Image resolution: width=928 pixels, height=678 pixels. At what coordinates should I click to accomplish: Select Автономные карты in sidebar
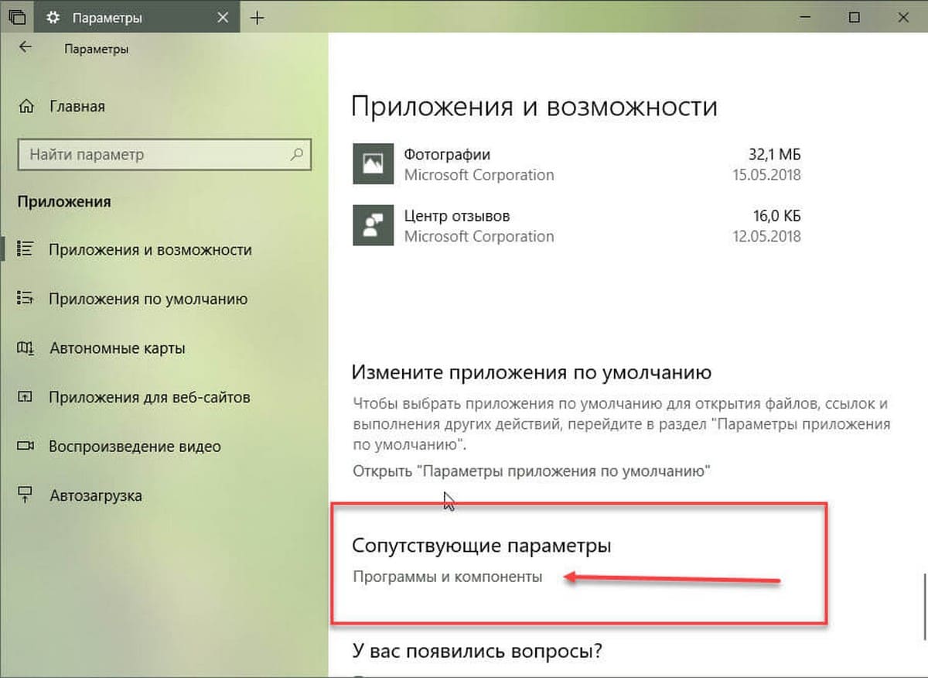click(x=118, y=348)
